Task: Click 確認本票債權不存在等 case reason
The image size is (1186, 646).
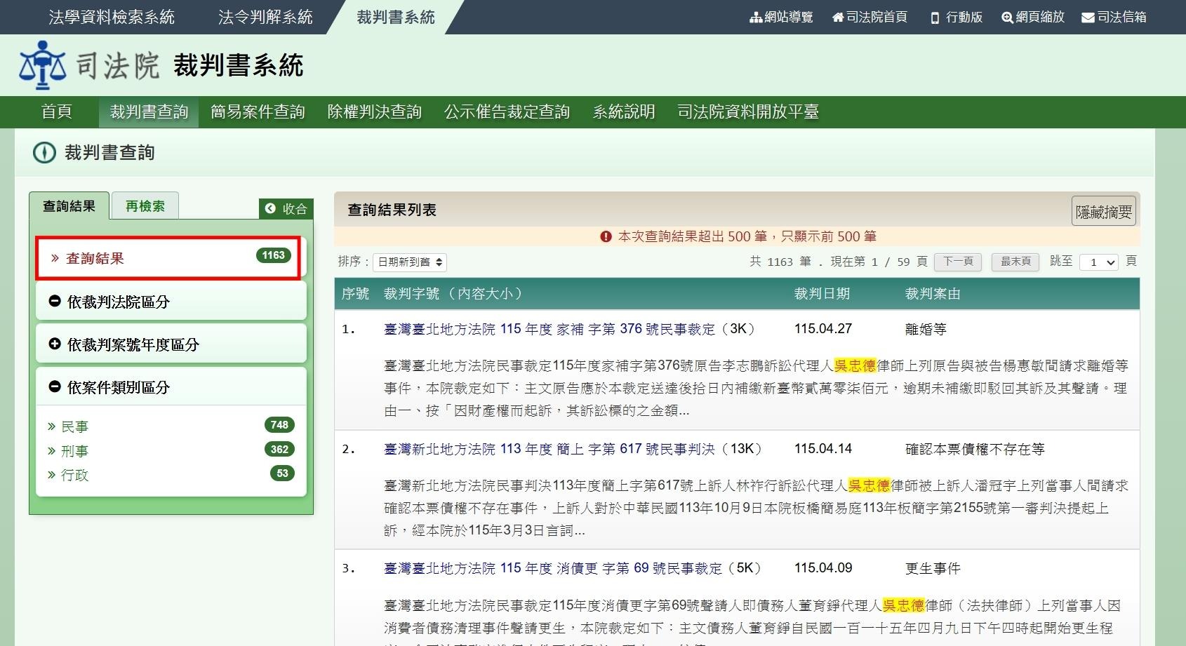Action: (975, 449)
